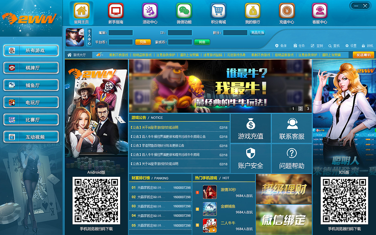Viewport: 376px width, 235px height.
Task: Open the 充值中心 recharge center icon
Action: (287, 11)
